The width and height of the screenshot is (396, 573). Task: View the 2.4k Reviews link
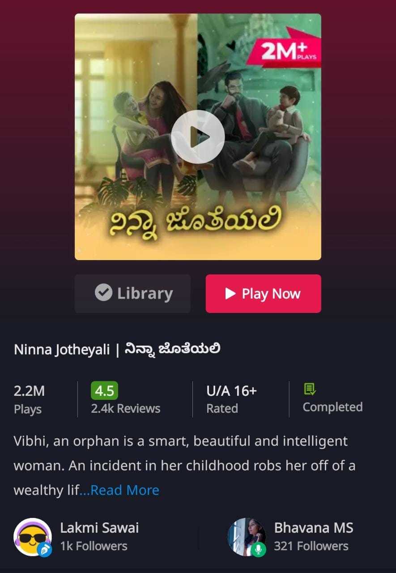[x=126, y=409]
